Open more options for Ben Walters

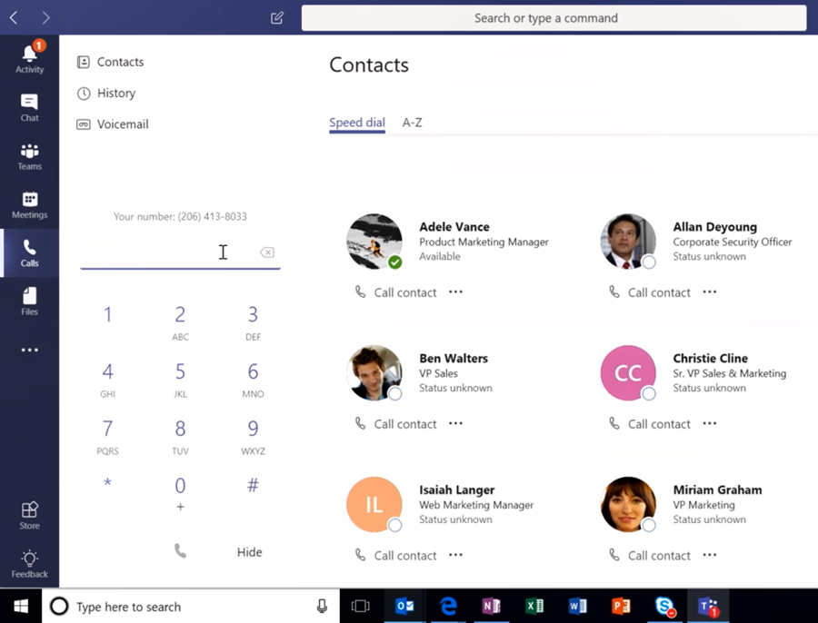point(455,423)
